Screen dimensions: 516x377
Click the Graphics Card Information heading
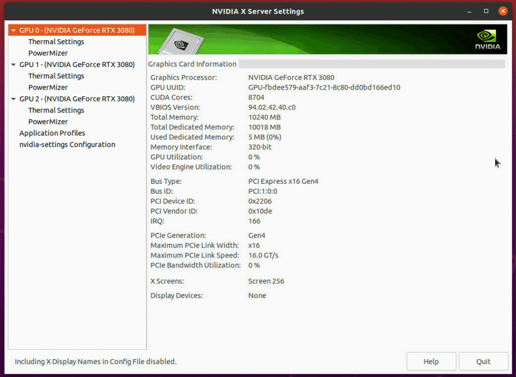pyautogui.click(x=192, y=64)
